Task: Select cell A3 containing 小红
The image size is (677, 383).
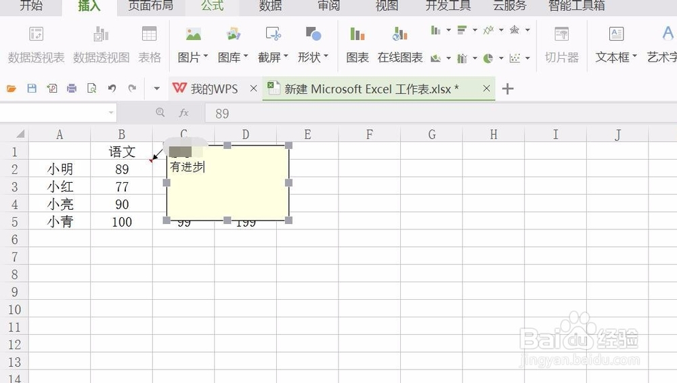Action: click(60, 187)
